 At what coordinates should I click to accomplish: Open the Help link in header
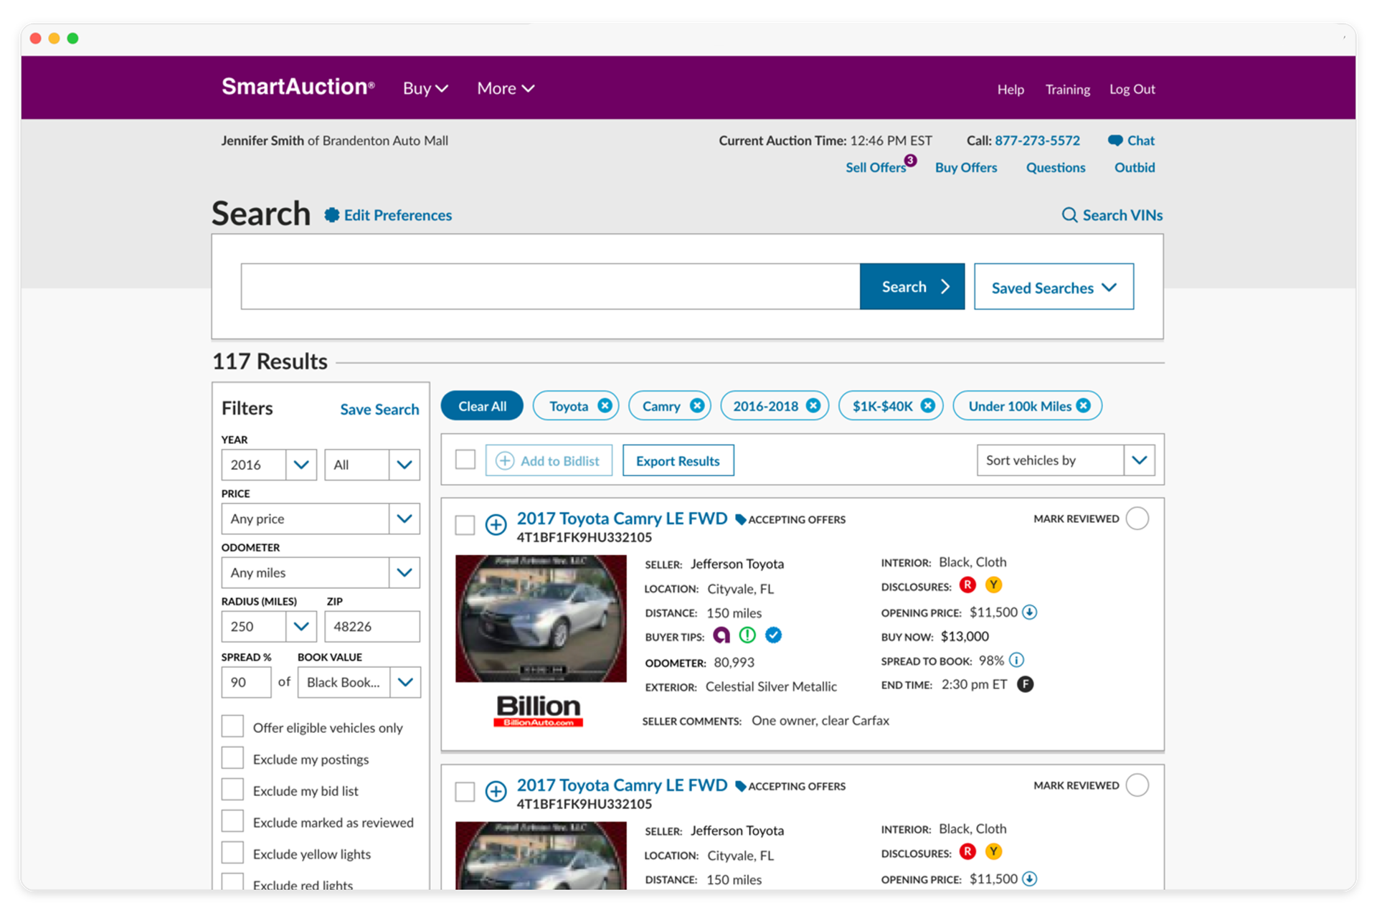(1011, 90)
